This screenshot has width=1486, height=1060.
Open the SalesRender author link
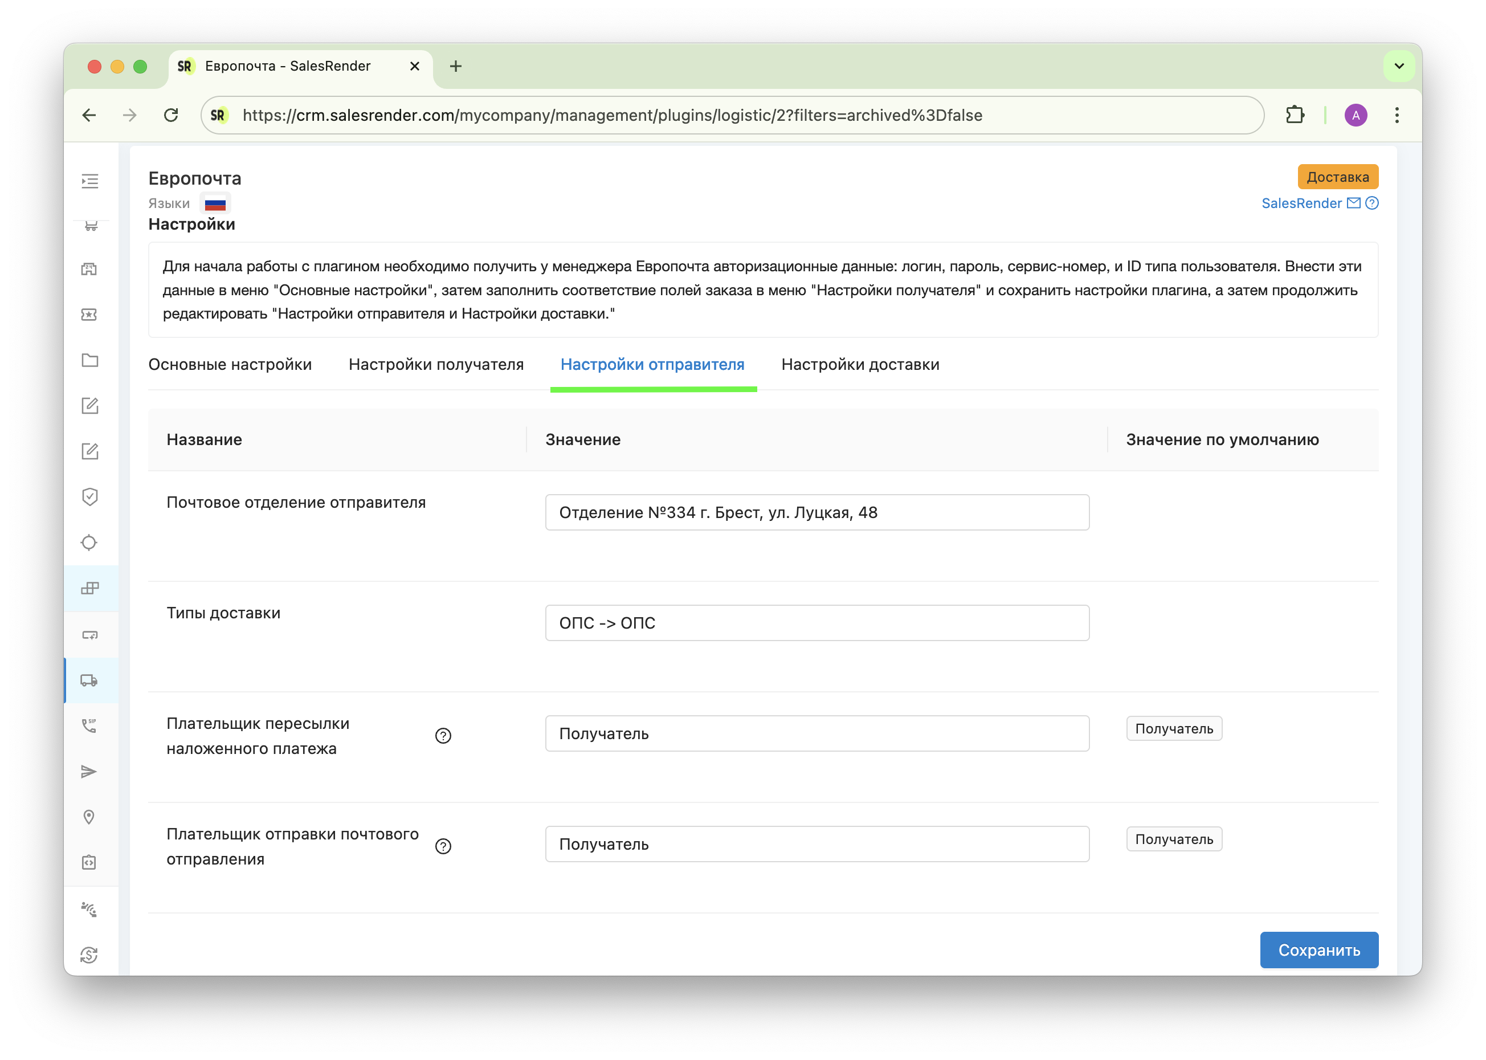tap(1301, 203)
